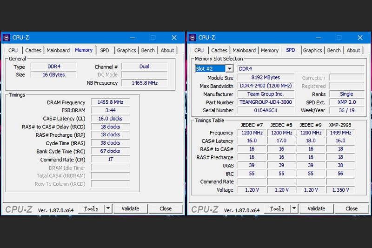This screenshot has width=372, height=248.
Task: Open the Bench tab in right window
Action: pyautogui.click(x=334, y=50)
